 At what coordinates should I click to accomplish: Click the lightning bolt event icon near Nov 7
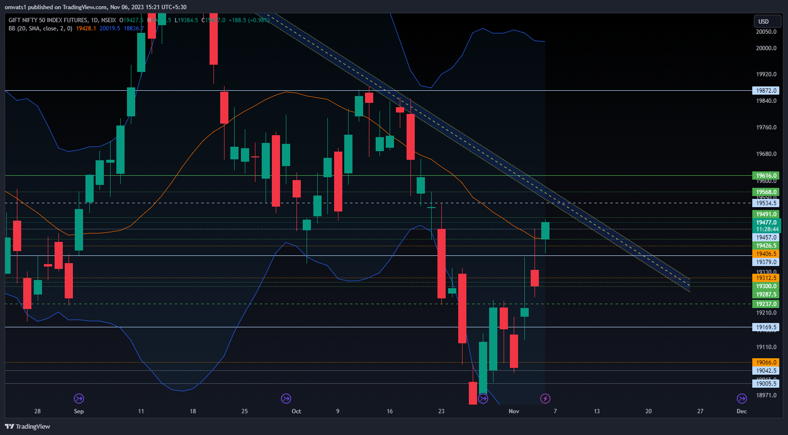point(545,398)
